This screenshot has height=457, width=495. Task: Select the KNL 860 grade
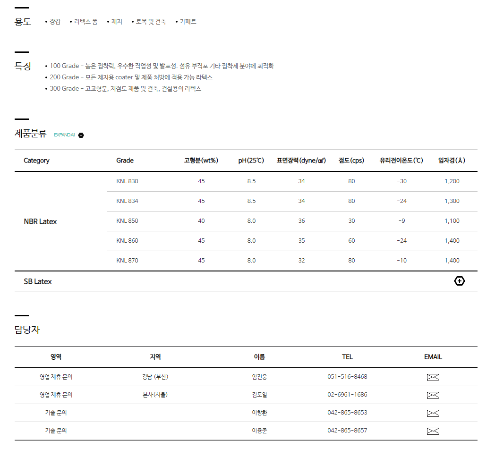point(127,241)
